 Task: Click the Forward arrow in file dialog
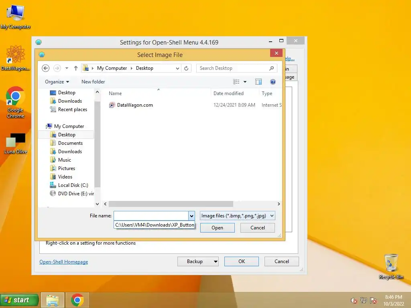coord(57,68)
